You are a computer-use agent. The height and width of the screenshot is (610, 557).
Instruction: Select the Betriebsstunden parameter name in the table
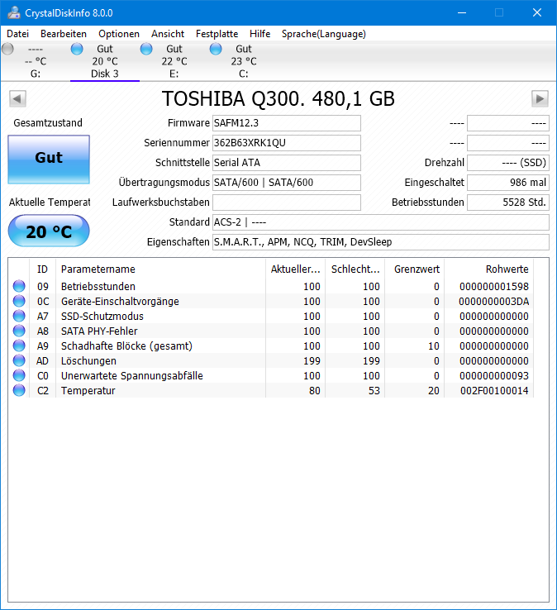click(x=98, y=286)
